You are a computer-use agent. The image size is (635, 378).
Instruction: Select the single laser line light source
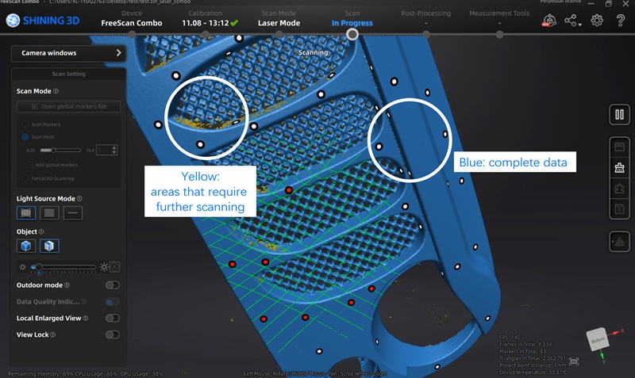pos(73,212)
